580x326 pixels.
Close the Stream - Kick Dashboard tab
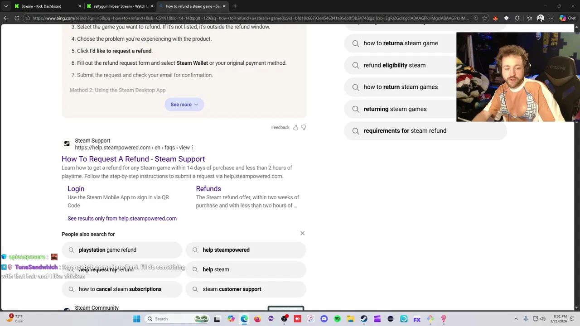pyautogui.click(x=80, y=6)
